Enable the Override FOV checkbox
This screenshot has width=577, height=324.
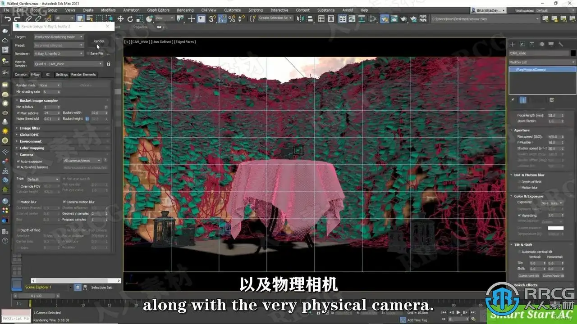(x=18, y=186)
